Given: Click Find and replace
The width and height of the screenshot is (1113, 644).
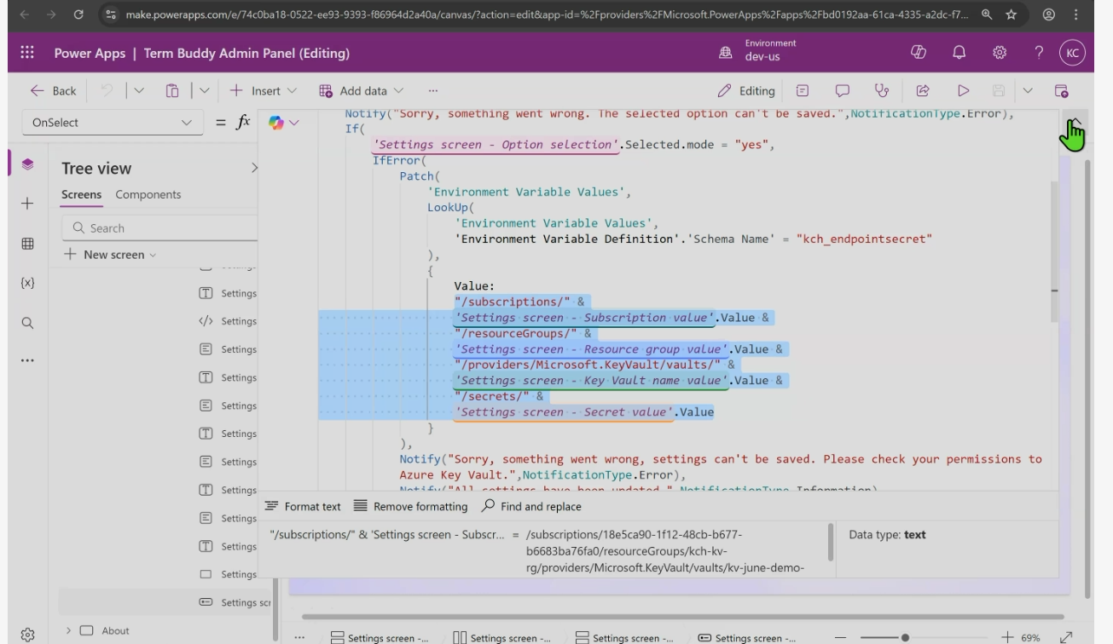Looking at the screenshot, I should pyautogui.click(x=531, y=506).
